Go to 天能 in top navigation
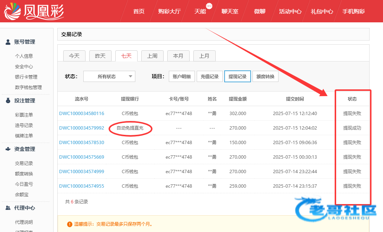This screenshot has height=232, width=383. tap(200, 11)
